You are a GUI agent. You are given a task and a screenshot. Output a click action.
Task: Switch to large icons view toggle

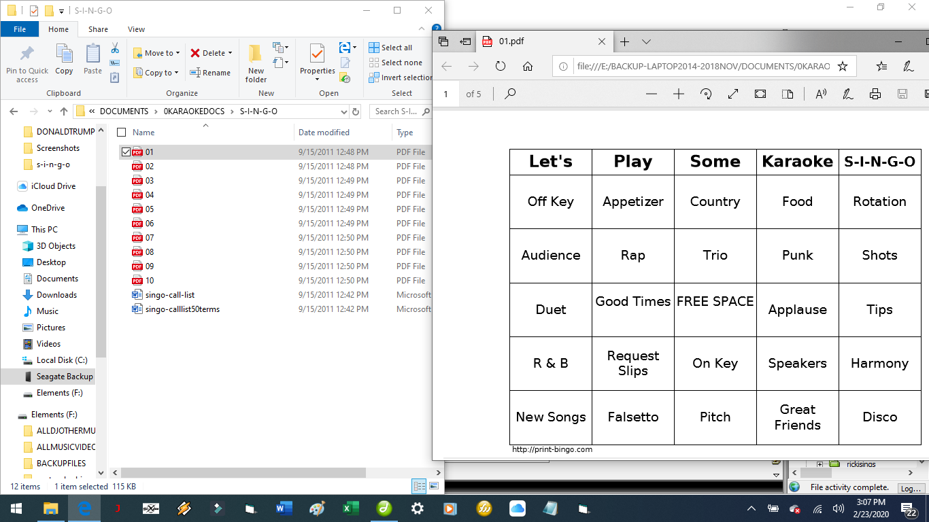click(433, 486)
